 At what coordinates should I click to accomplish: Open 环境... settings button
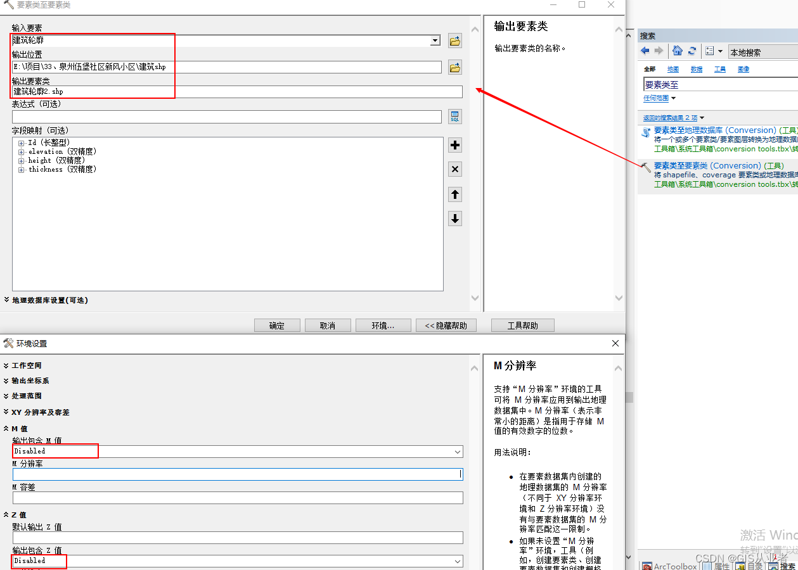pyautogui.click(x=383, y=326)
